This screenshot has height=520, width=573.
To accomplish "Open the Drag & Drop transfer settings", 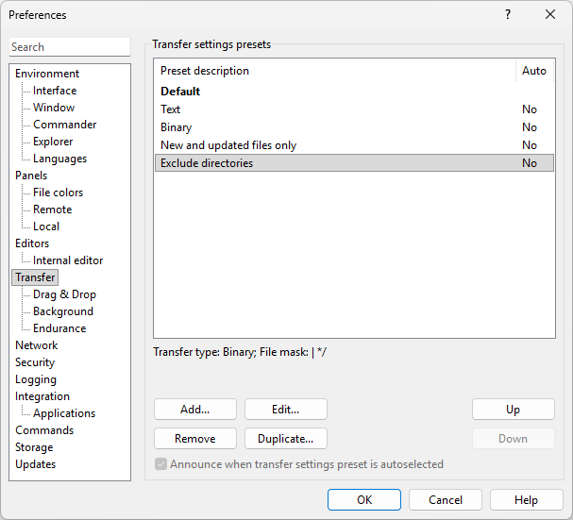I will pyautogui.click(x=64, y=294).
